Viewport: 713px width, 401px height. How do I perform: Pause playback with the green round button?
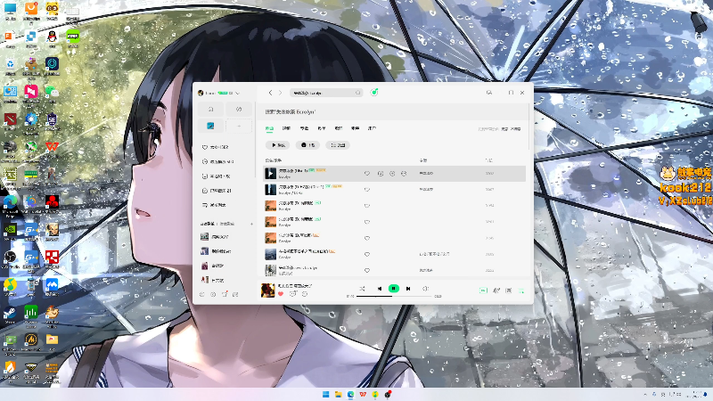tap(394, 289)
